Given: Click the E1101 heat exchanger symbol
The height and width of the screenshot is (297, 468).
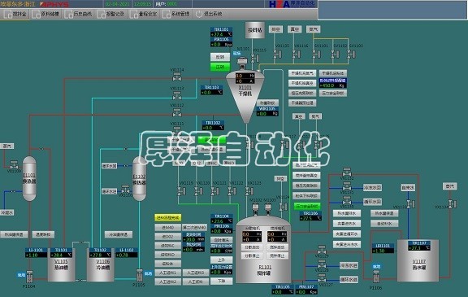Looking at the screenshot, I should pos(29,178).
